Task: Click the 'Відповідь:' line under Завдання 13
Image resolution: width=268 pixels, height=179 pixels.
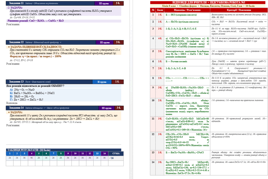Action: 12,103
